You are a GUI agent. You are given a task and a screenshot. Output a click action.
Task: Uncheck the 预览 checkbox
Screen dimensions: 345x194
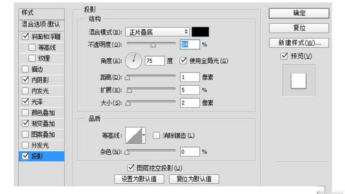coord(285,56)
